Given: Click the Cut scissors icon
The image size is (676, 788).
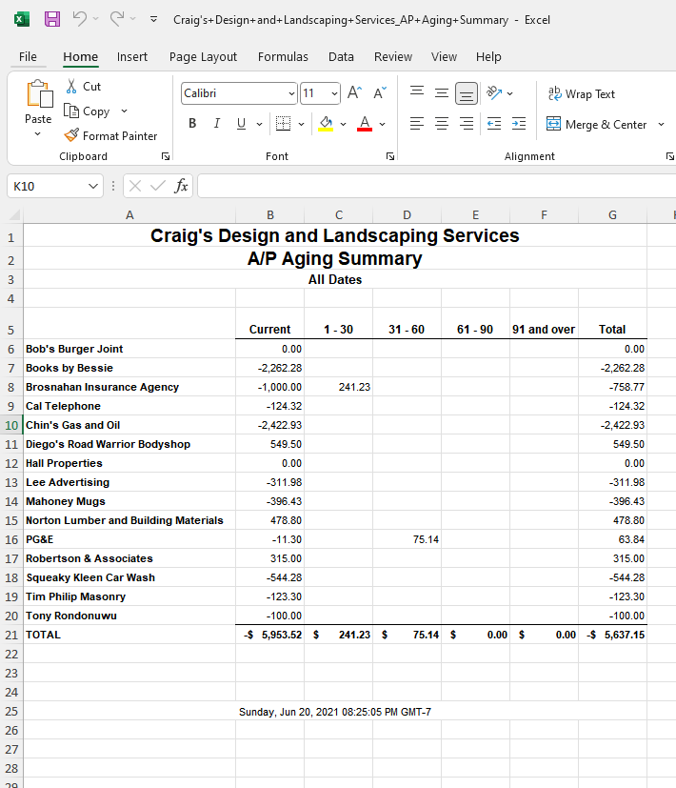Looking at the screenshot, I should pos(71,86).
